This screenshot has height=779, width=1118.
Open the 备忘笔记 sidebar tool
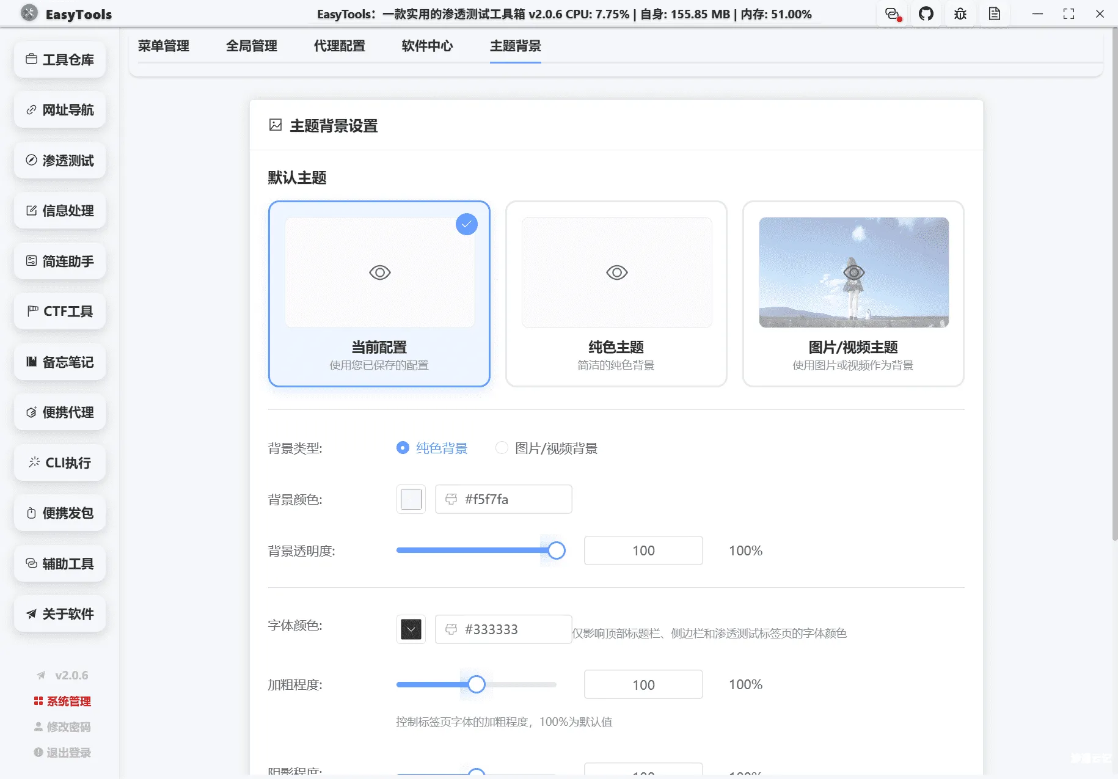59,362
